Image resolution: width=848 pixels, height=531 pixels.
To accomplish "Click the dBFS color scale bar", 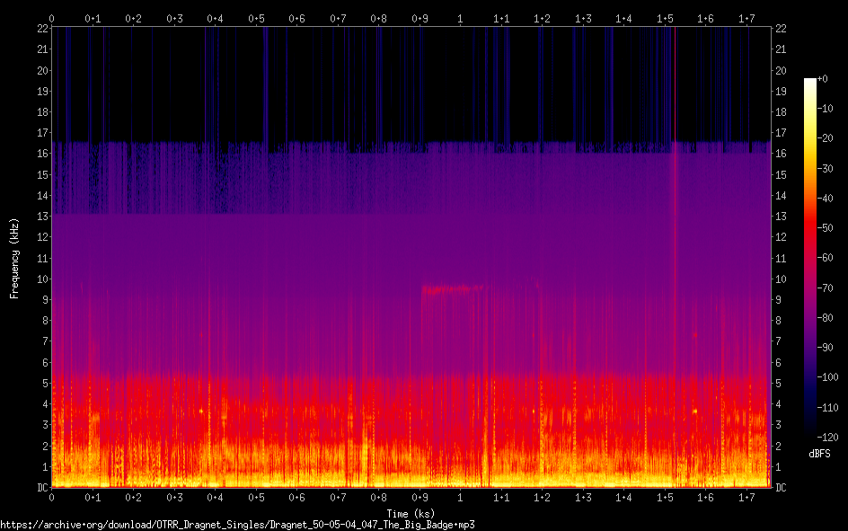I will (x=809, y=260).
